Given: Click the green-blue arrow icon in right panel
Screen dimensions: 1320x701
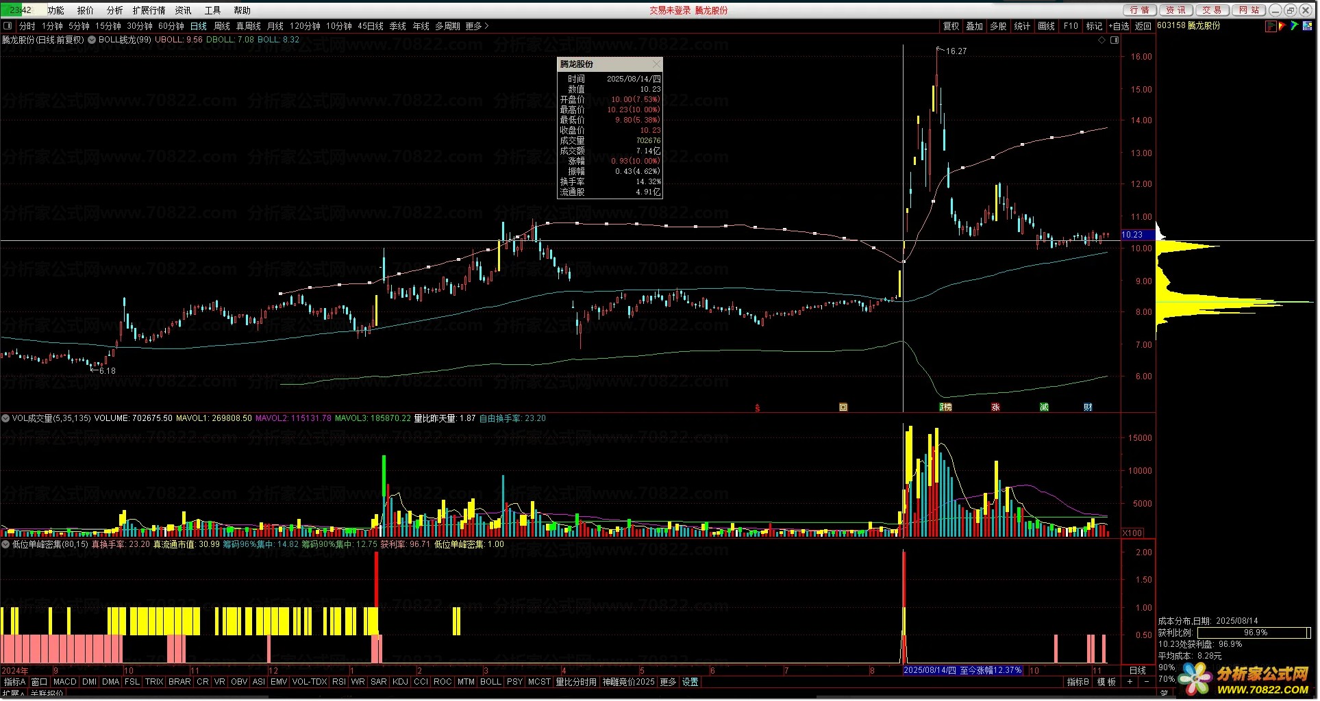Looking at the screenshot, I should click(1294, 26).
